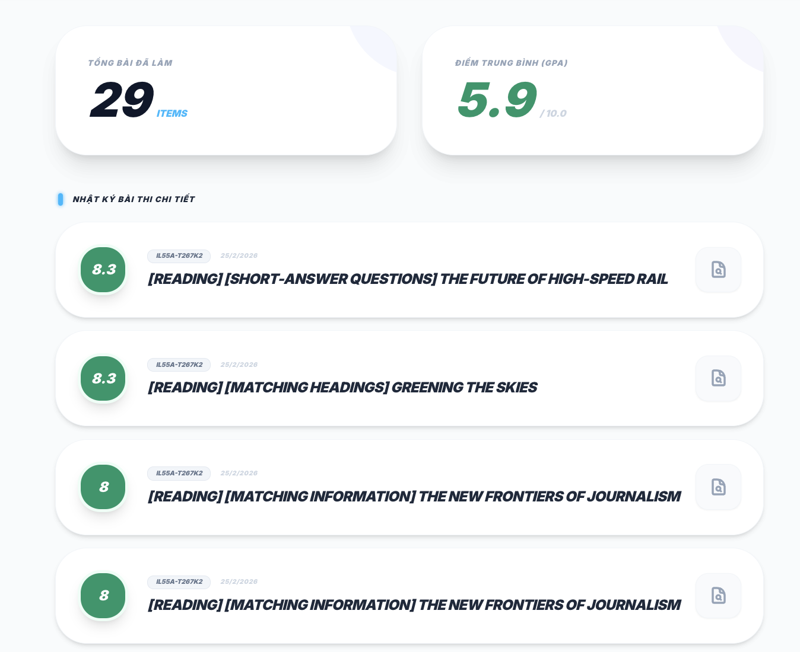
Task: Open review icon for Greening the Skies
Action: pos(718,378)
